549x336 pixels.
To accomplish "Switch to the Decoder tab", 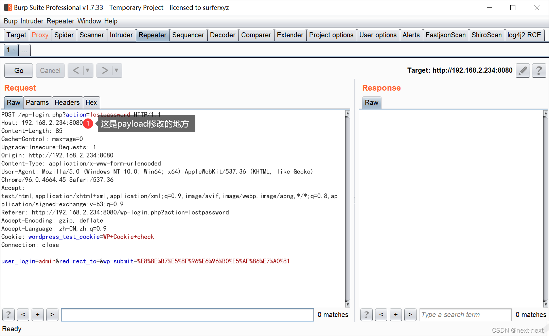I will pos(223,35).
